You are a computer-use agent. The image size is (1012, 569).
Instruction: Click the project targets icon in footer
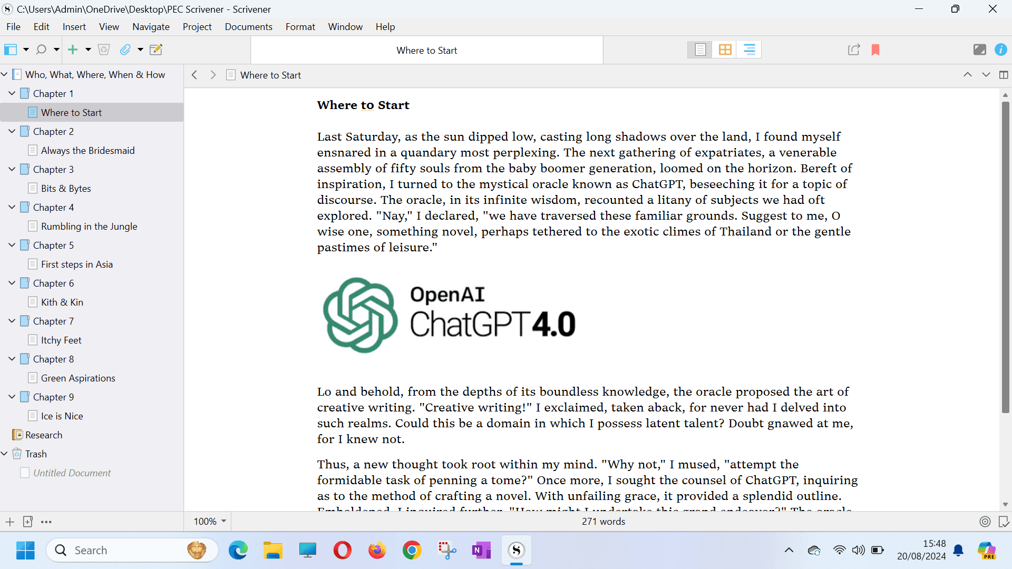(x=985, y=522)
